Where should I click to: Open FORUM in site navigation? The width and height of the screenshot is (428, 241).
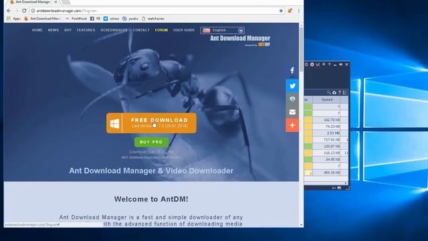coord(161,30)
